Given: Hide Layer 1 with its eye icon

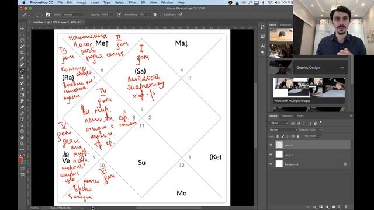Looking at the screenshot, I should click(x=271, y=155).
